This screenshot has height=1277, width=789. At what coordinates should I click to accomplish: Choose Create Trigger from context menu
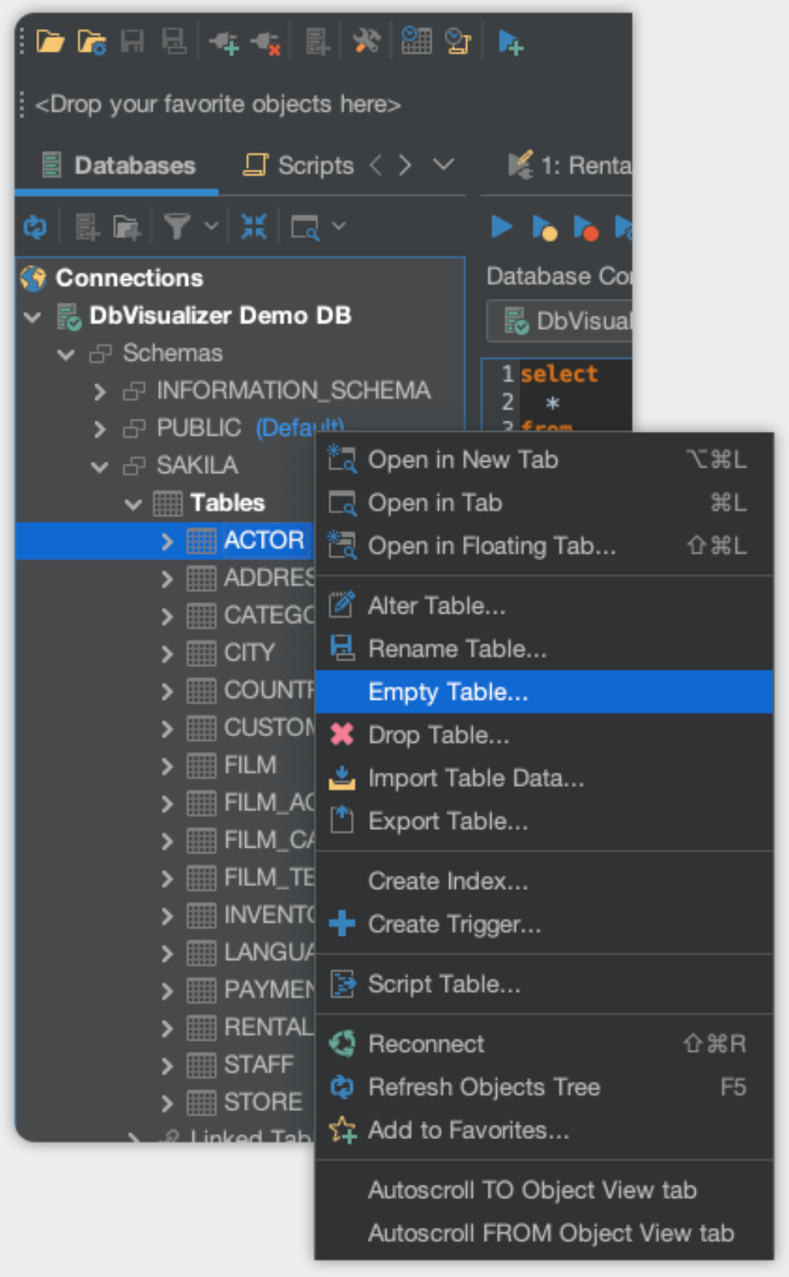tap(544, 924)
